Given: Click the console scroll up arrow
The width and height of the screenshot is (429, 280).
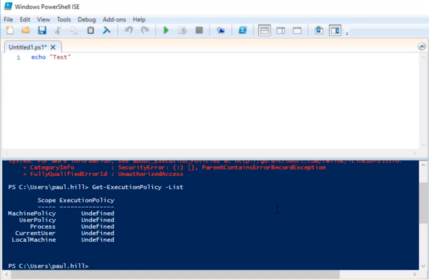Looking at the screenshot, I should tap(423, 165).
